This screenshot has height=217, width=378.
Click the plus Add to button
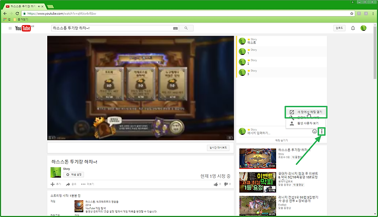coord(56,184)
